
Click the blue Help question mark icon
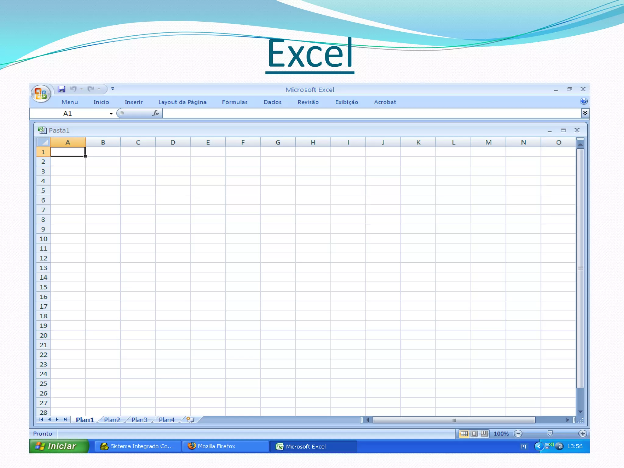coord(583,101)
